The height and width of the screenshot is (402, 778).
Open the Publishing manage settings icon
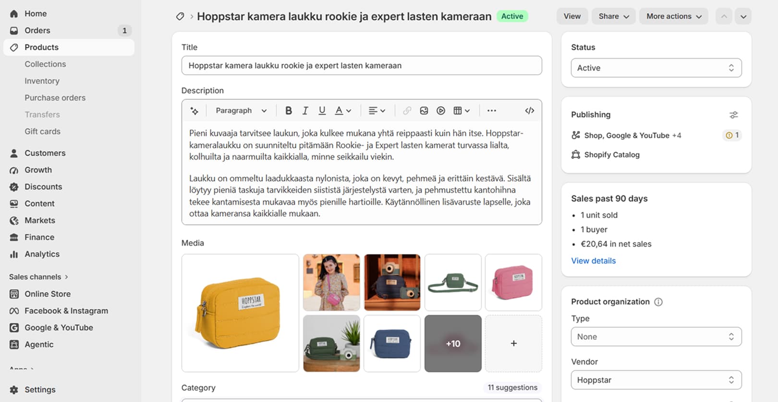pyautogui.click(x=733, y=115)
